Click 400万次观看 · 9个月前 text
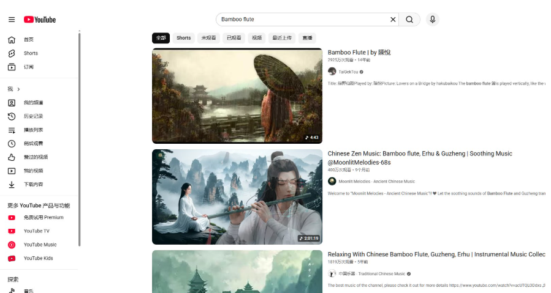 pos(349,170)
